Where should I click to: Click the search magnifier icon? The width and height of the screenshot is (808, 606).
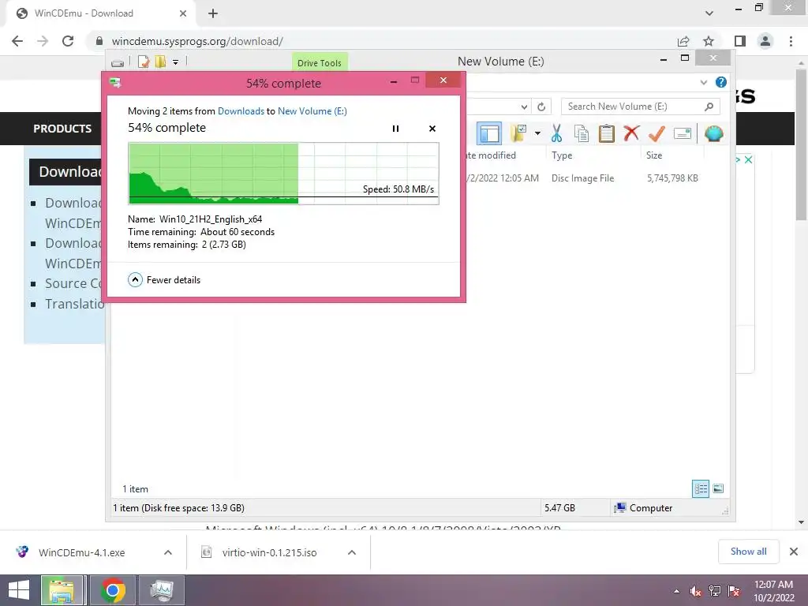(709, 107)
